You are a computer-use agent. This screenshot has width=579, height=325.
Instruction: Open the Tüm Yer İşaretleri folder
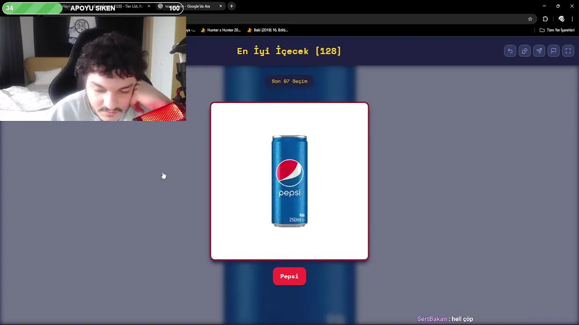557,30
